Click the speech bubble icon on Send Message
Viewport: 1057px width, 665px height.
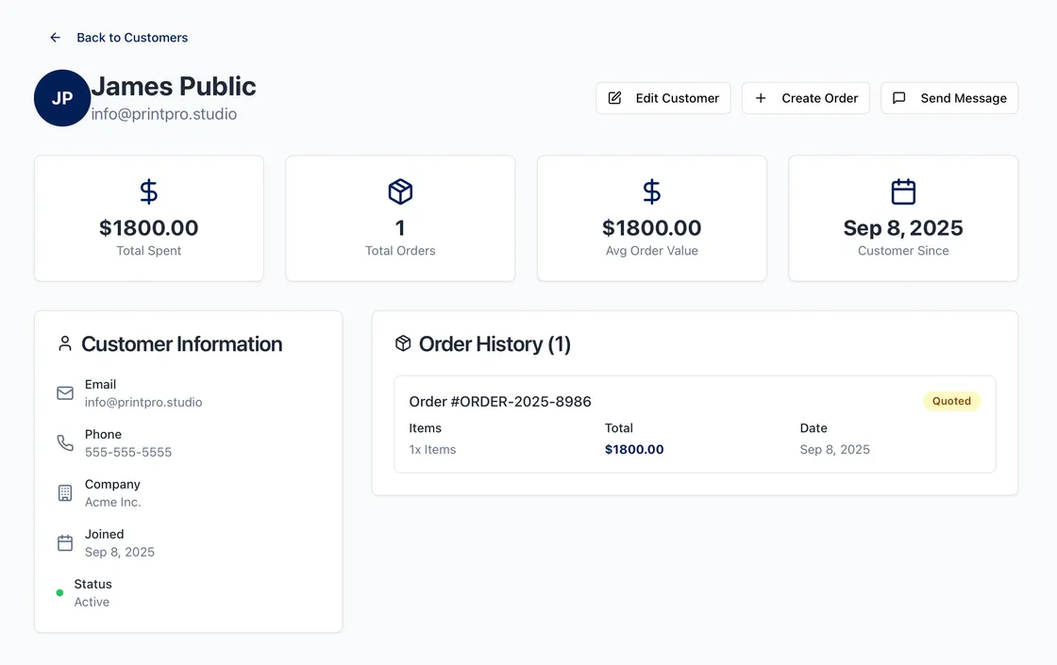pos(898,97)
